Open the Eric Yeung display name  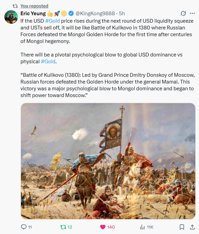33,14
